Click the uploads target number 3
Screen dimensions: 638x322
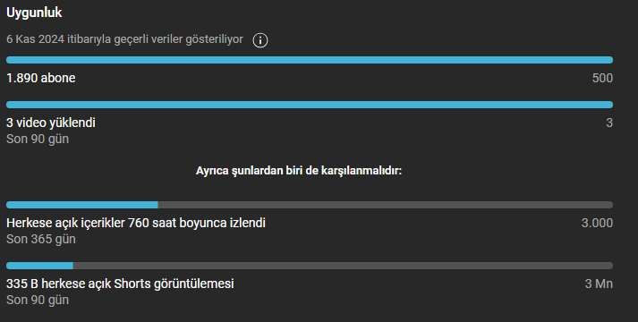(x=609, y=123)
